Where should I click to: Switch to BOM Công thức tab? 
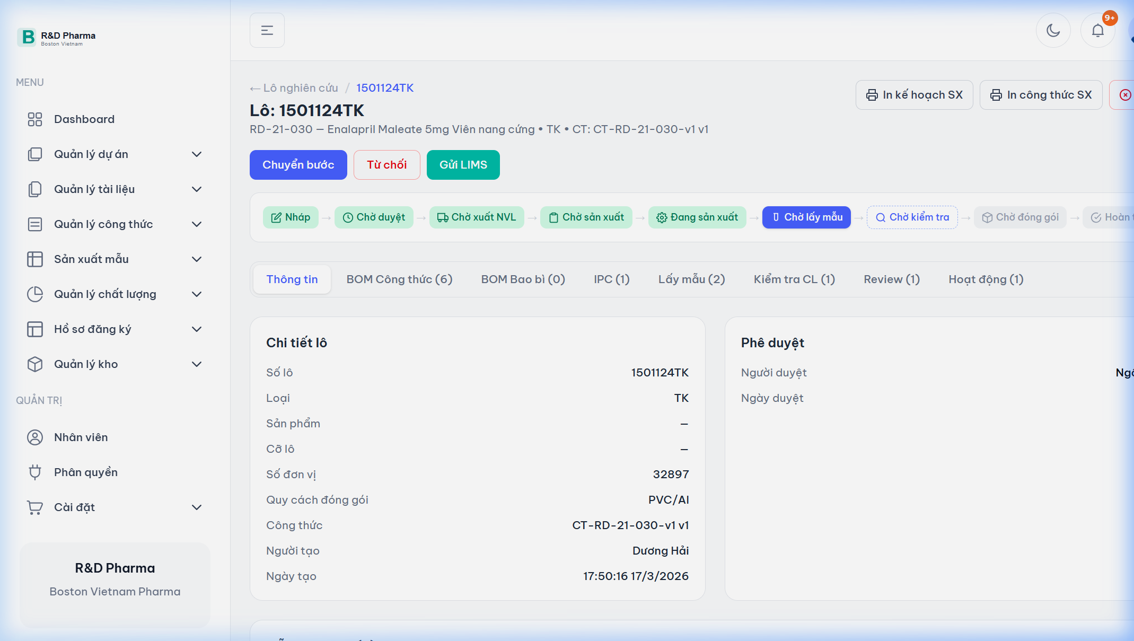click(399, 279)
